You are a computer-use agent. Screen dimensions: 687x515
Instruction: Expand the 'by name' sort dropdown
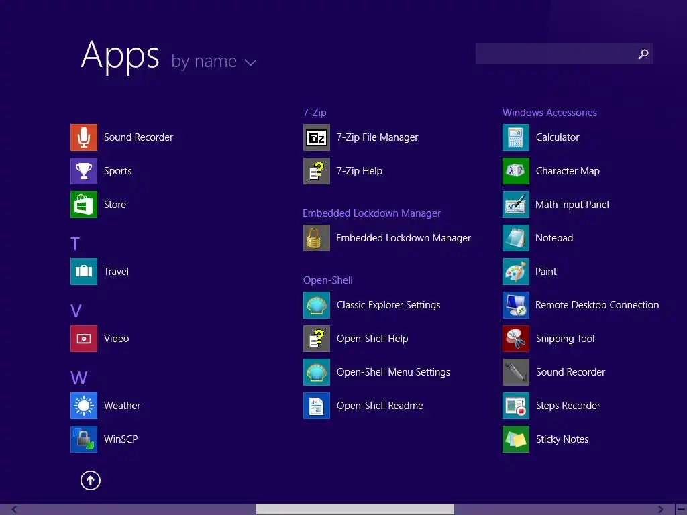pos(214,61)
